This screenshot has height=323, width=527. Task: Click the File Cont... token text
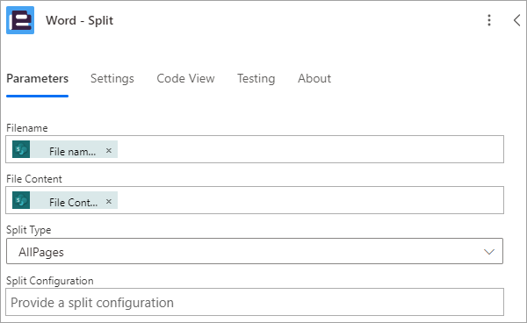coord(73,203)
